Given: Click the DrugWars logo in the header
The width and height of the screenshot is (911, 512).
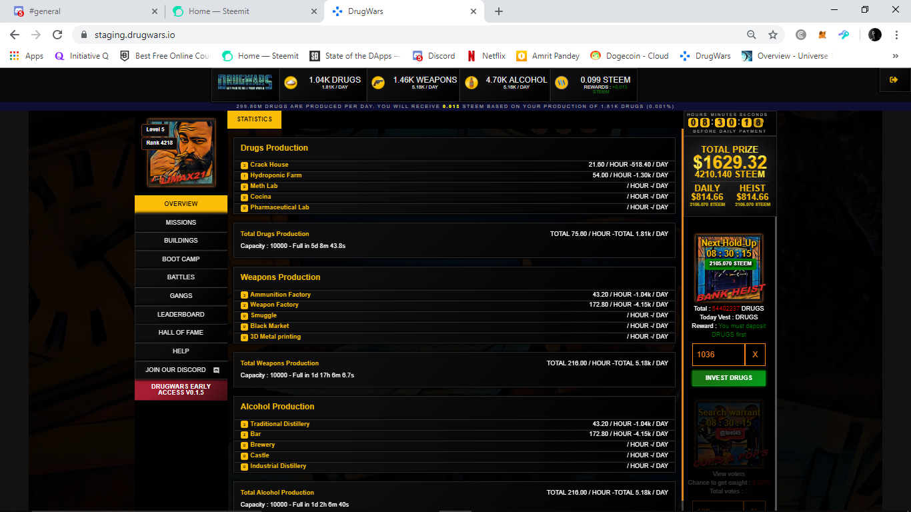Looking at the screenshot, I should tap(244, 83).
